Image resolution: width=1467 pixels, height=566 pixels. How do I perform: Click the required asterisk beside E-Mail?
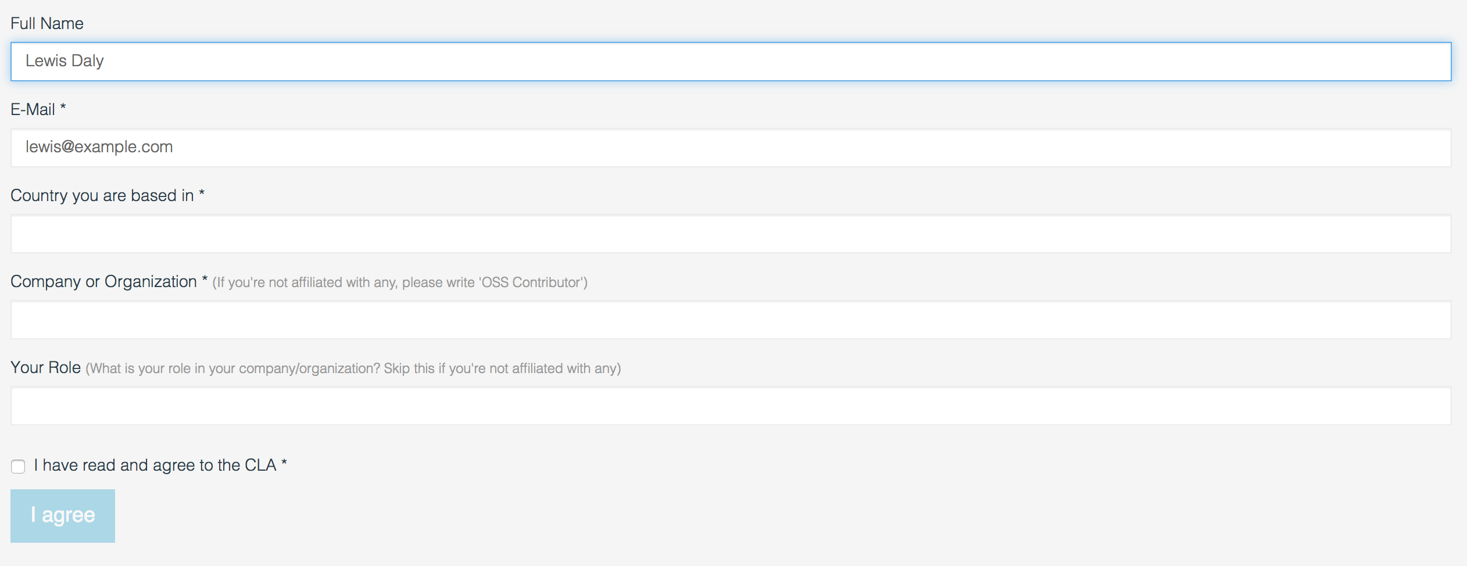click(63, 108)
